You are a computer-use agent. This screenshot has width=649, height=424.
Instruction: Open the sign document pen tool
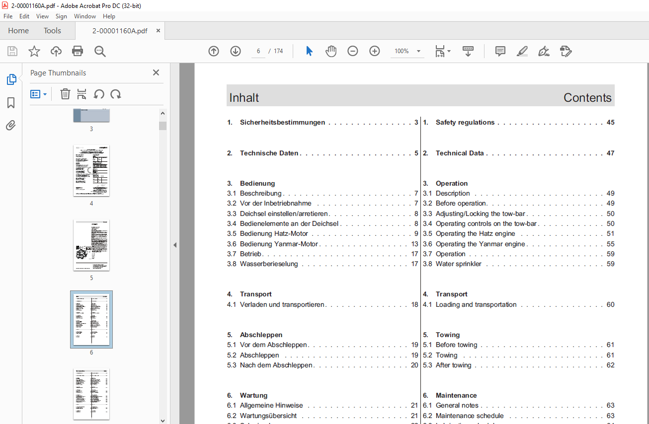(x=544, y=51)
